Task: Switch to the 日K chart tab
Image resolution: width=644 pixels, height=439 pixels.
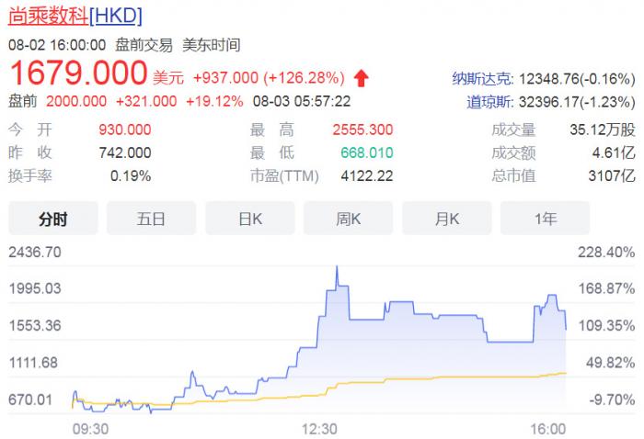Action: pos(250,219)
